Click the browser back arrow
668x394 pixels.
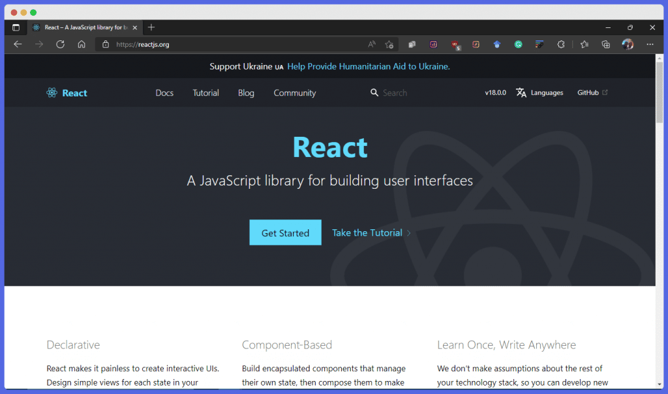(18, 44)
